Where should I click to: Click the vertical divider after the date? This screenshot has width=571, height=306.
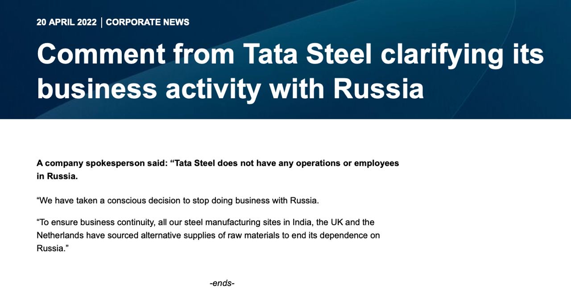(x=102, y=22)
